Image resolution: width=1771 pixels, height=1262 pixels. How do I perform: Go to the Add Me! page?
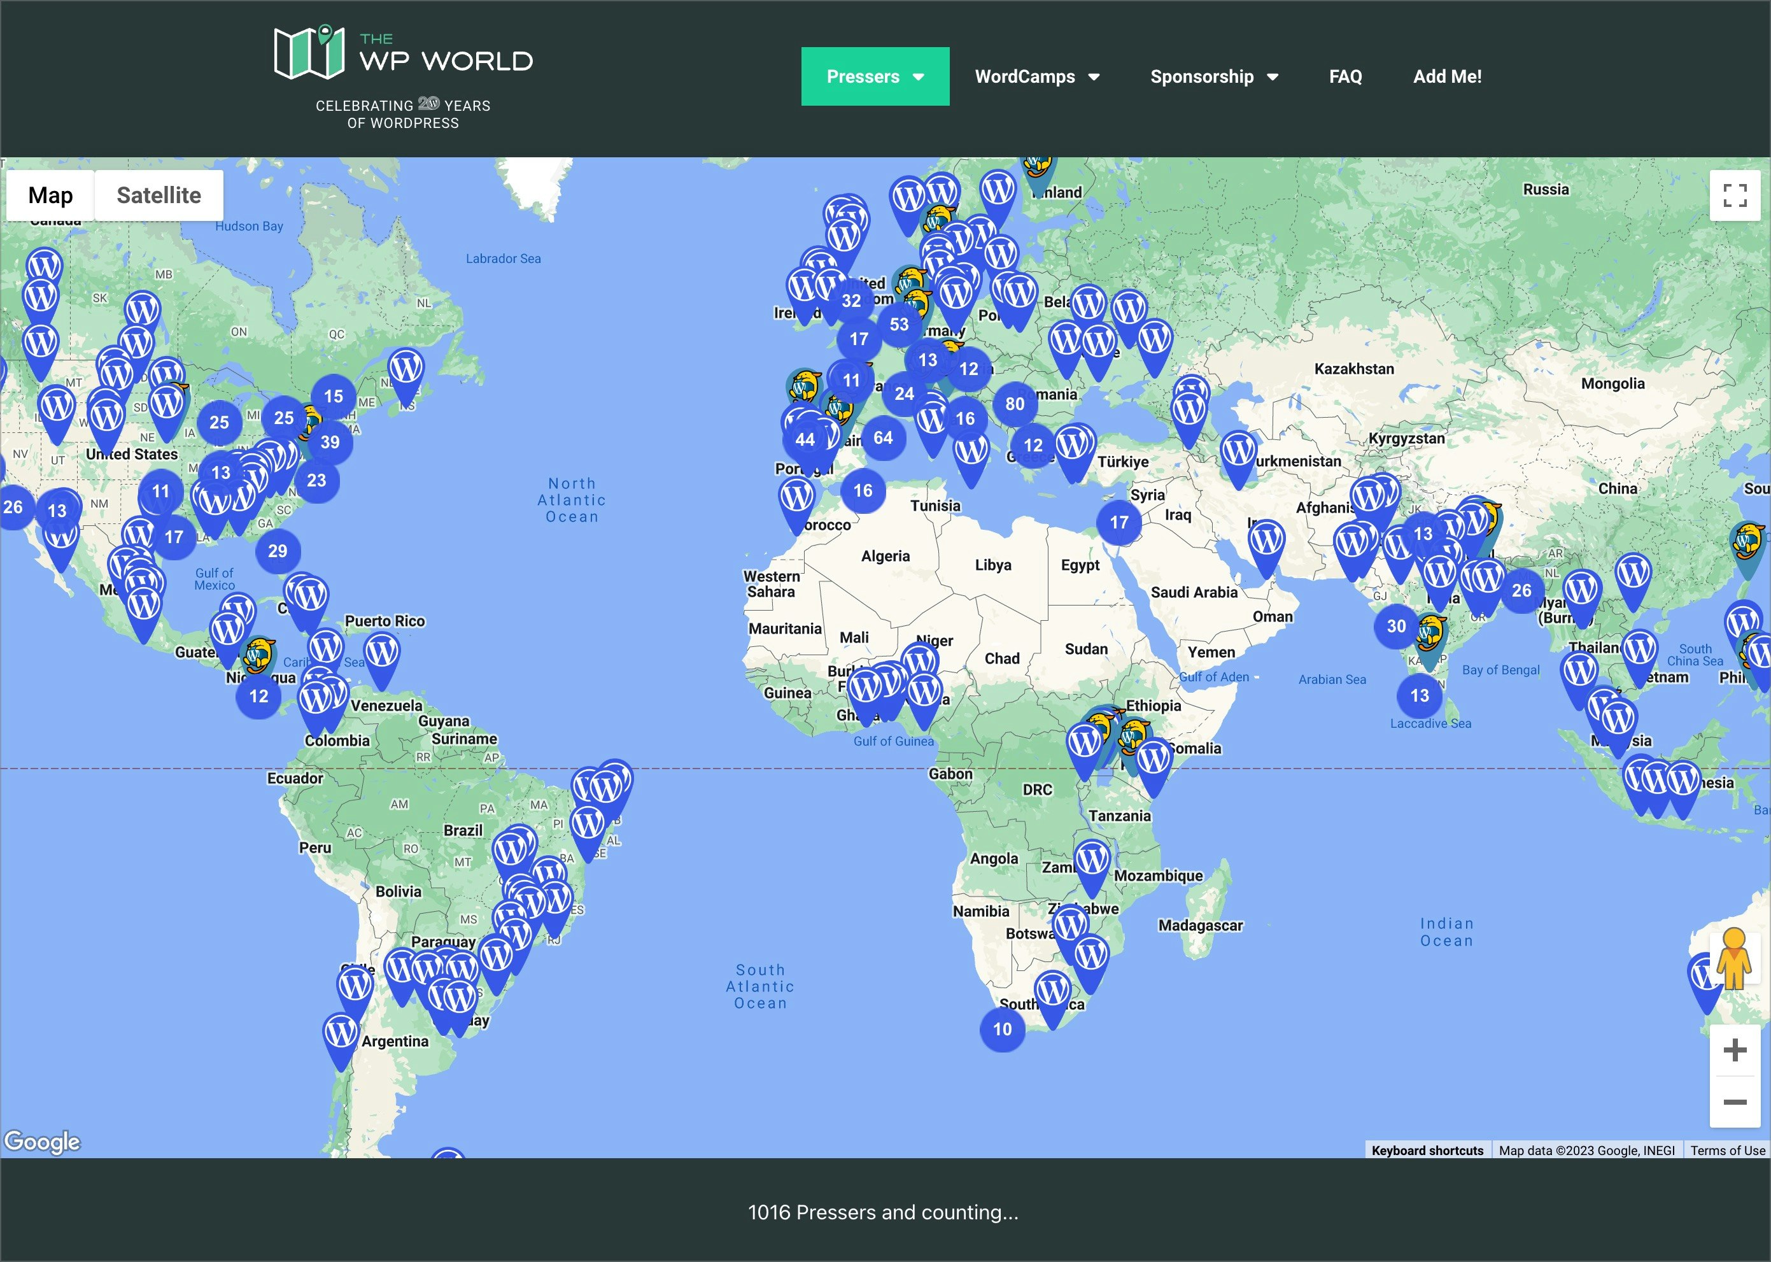(1447, 76)
